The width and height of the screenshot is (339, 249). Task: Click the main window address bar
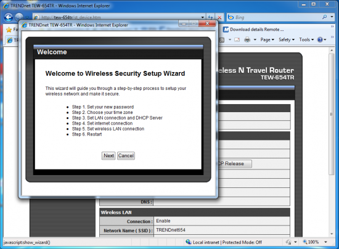click(116, 17)
